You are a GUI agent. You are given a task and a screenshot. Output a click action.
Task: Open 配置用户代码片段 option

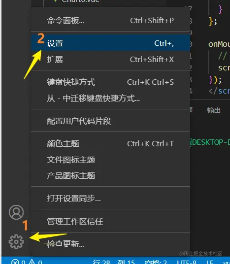[111, 121]
